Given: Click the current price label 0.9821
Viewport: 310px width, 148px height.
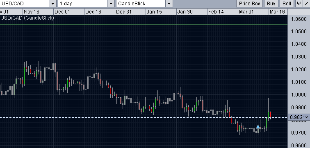Looking at the screenshot, I should 299,117.
